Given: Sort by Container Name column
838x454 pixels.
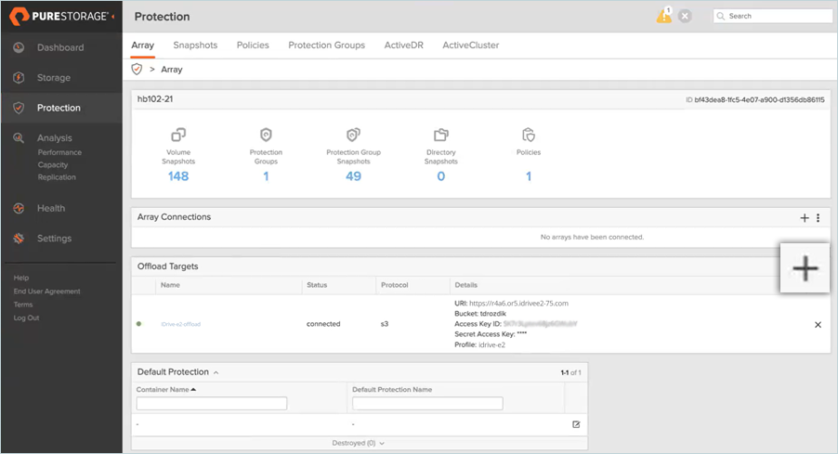Looking at the screenshot, I should pyautogui.click(x=166, y=389).
